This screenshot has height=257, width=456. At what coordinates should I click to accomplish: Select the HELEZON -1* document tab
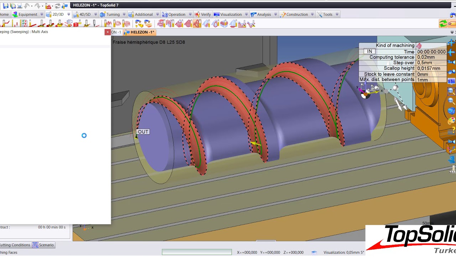(139, 32)
